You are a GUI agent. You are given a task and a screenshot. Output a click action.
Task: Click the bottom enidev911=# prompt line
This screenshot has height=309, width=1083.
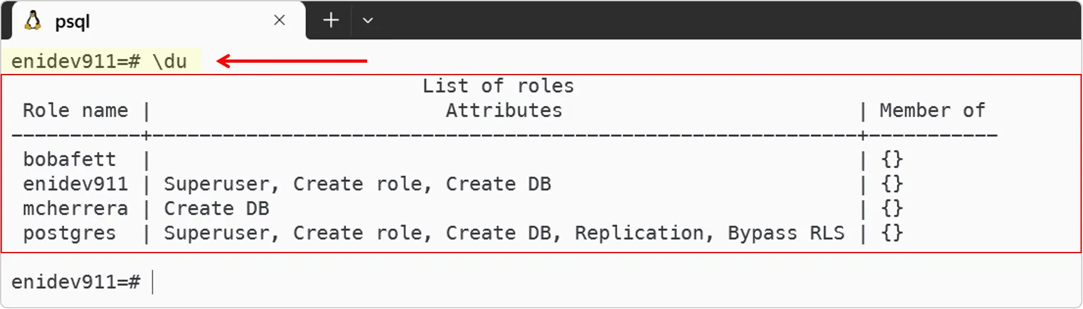75,282
